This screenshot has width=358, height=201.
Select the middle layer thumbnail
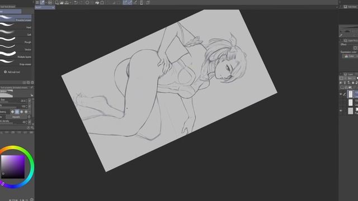[x=351, y=103]
